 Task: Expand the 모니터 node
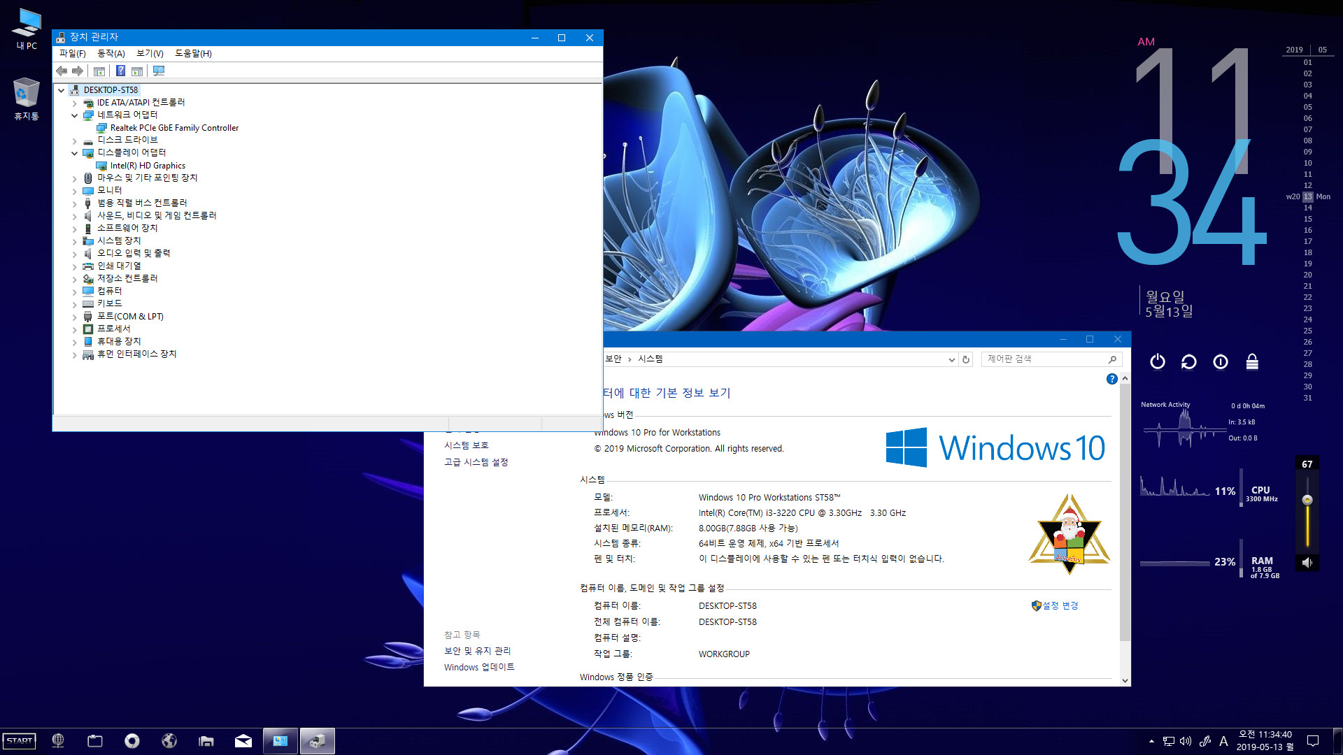tap(75, 191)
